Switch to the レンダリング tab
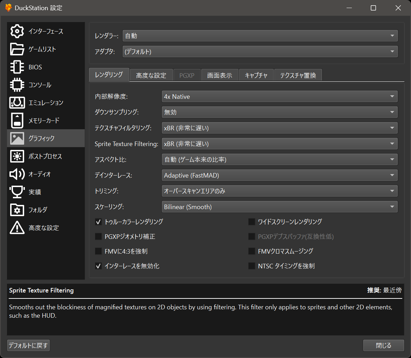The image size is (411, 358). pyautogui.click(x=109, y=75)
